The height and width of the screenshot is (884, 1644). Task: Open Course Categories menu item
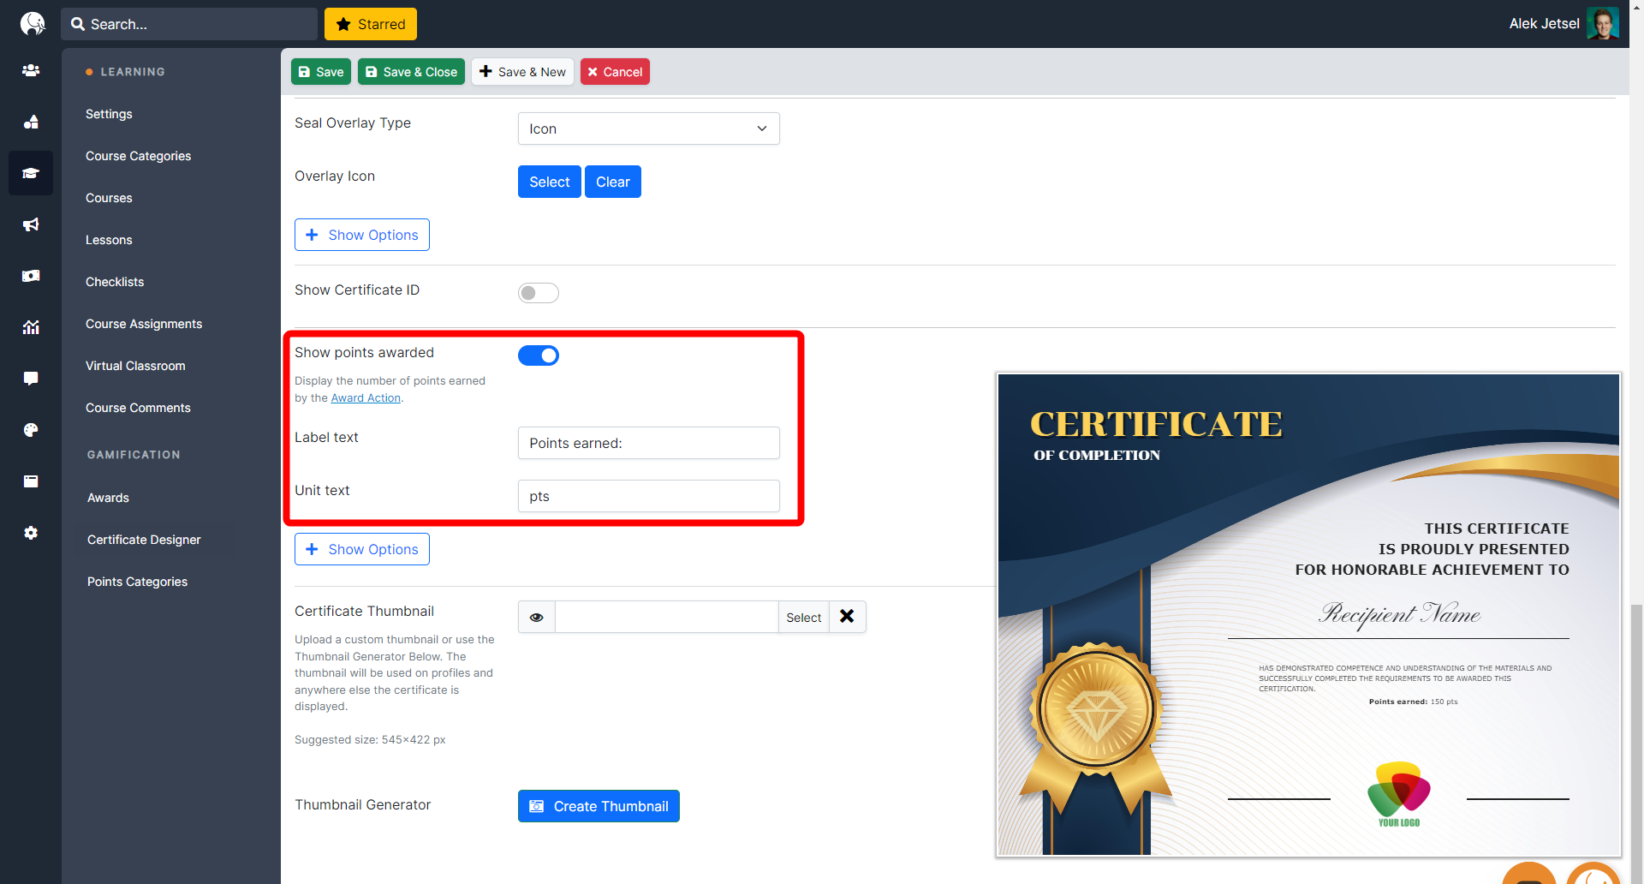pos(138,156)
